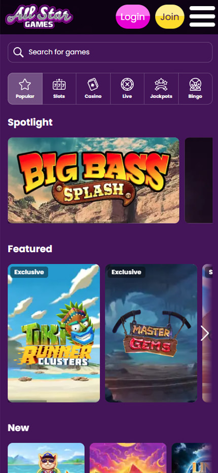The height and width of the screenshot is (473, 218).
Task: Select the Live games category
Action: (x=127, y=89)
